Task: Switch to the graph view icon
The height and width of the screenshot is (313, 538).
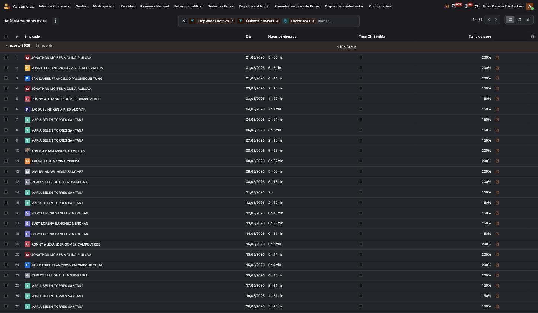Action: point(528,20)
